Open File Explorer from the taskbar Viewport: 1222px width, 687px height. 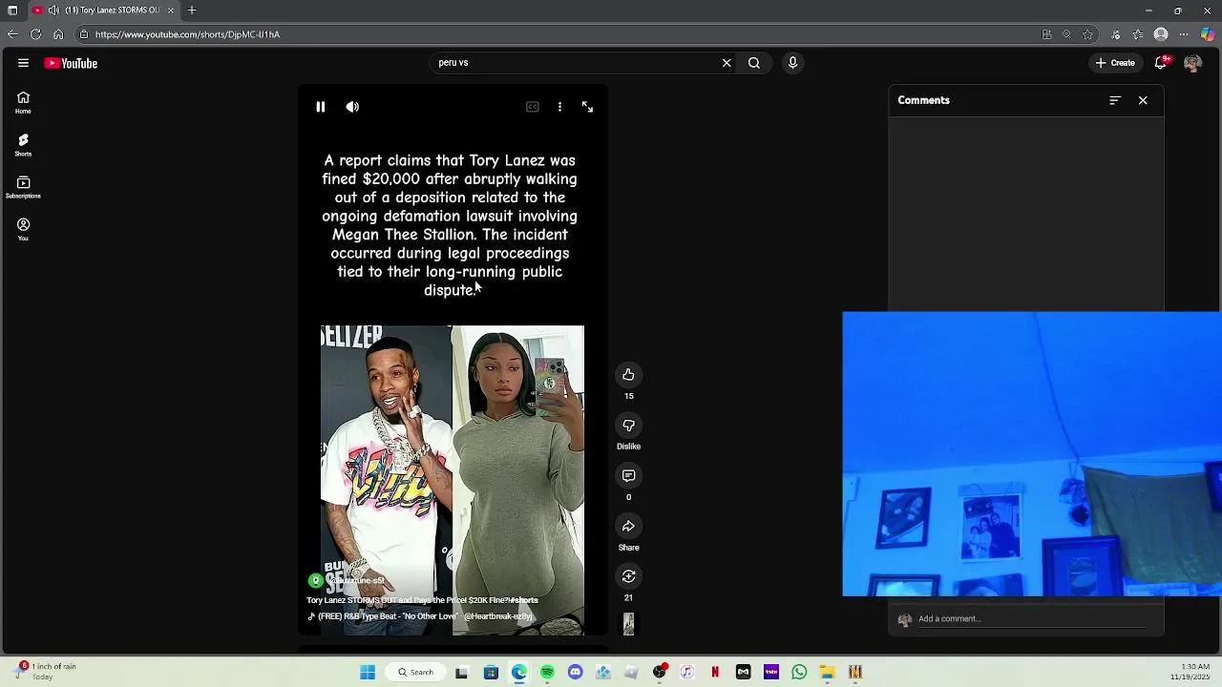828,673
